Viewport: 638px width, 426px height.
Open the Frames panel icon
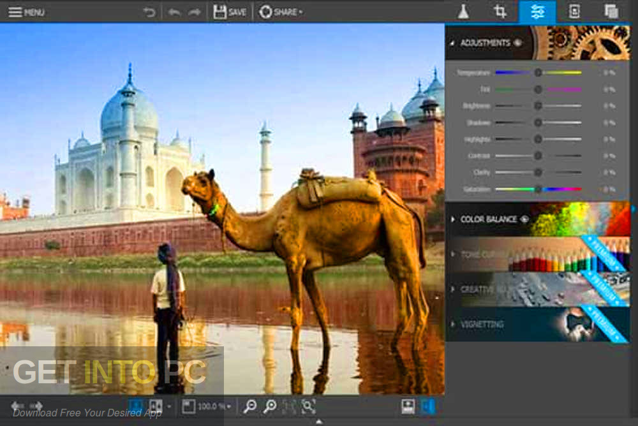pos(574,11)
